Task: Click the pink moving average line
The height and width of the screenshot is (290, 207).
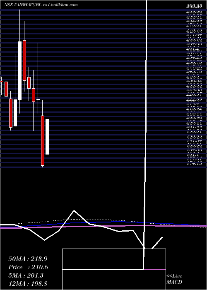Action: click(x=103, y=226)
